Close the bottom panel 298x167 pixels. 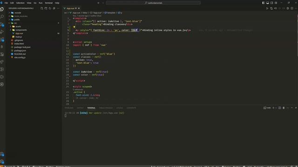pos(296,108)
